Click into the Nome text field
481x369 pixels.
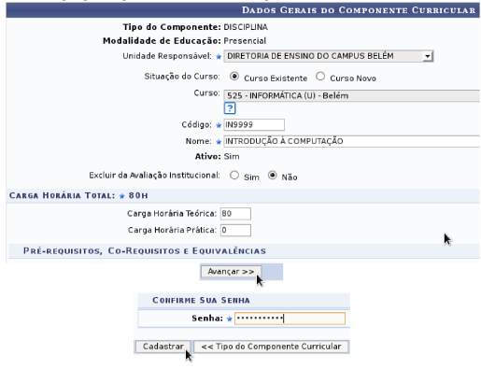pyautogui.click(x=352, y=141)
